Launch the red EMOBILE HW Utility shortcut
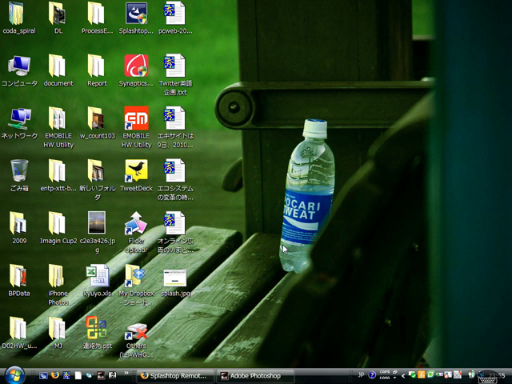512x384 pixels. tap(136, 118)
